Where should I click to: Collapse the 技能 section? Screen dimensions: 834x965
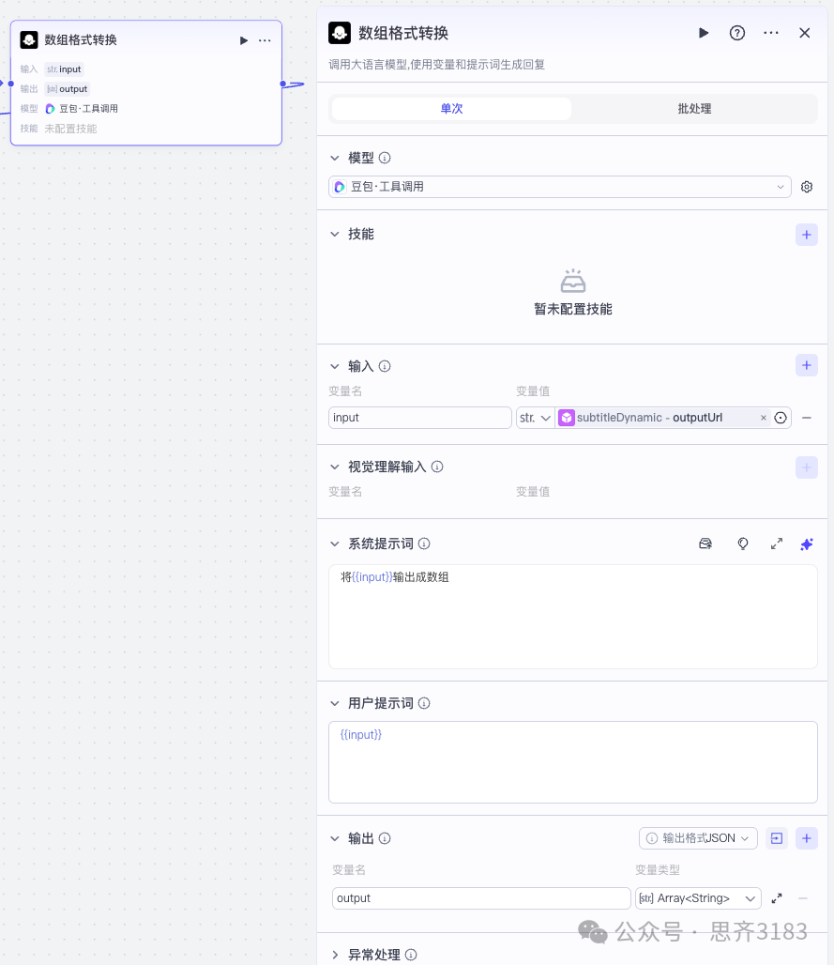[335, 234]
